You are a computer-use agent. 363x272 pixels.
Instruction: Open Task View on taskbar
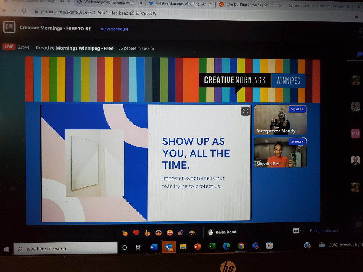click(139, 247)
